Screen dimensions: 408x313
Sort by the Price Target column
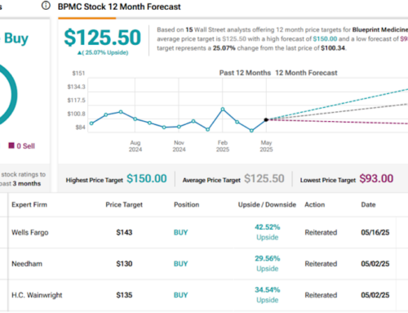click(124, 204)
